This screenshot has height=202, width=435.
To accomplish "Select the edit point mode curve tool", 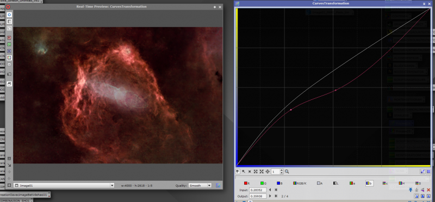I will tap(238, 172).
